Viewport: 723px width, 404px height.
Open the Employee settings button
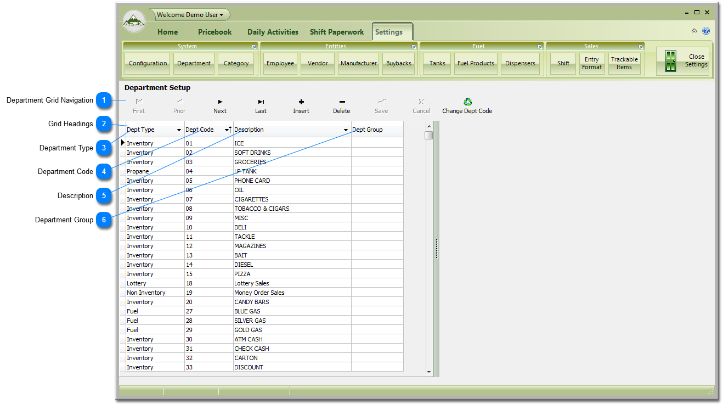pos(280,63)
